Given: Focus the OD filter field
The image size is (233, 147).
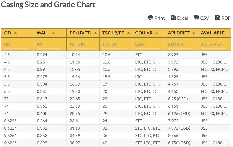Looking at the screenshot, I should click(x=16, y=44).
